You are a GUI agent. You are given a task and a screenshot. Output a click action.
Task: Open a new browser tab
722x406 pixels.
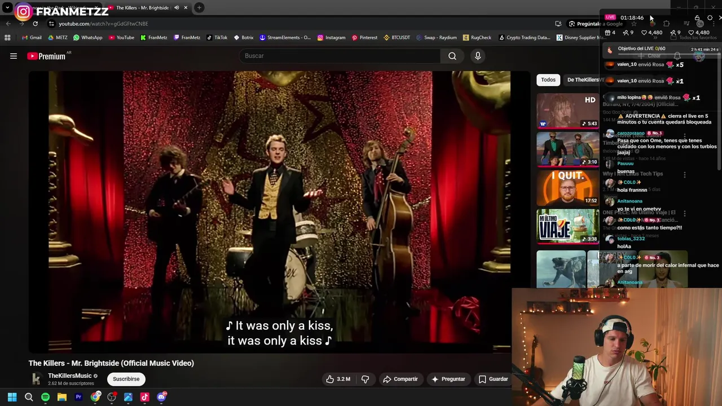tap(199, 8)
